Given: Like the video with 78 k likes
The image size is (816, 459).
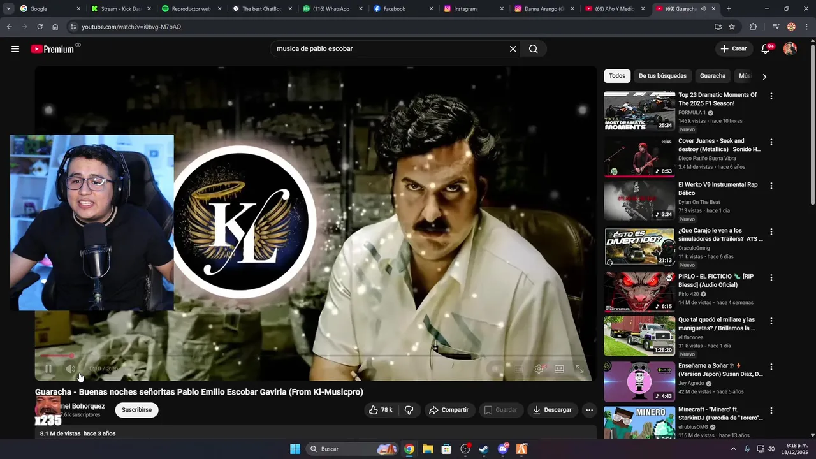Looking at the screenshot, I should [381, 410].
